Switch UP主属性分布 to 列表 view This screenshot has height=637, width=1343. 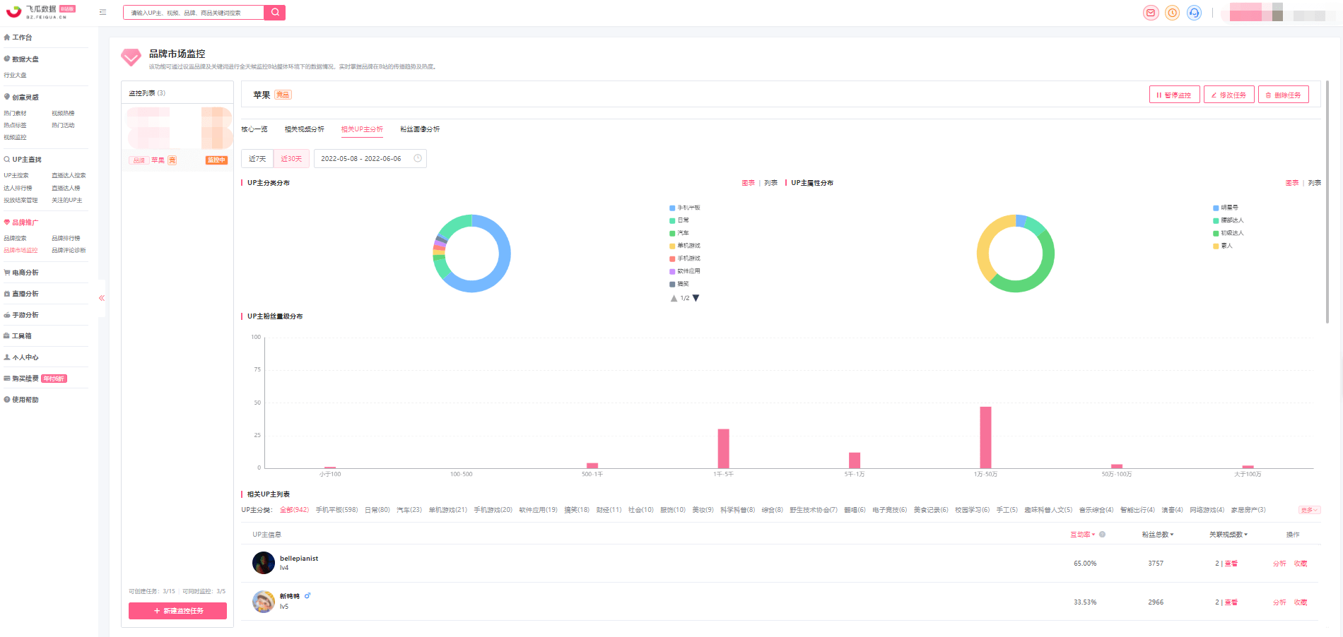click(x=1315, y=182)
